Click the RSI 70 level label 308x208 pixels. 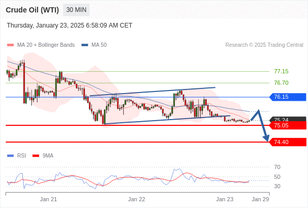click(x=277, y=167)
